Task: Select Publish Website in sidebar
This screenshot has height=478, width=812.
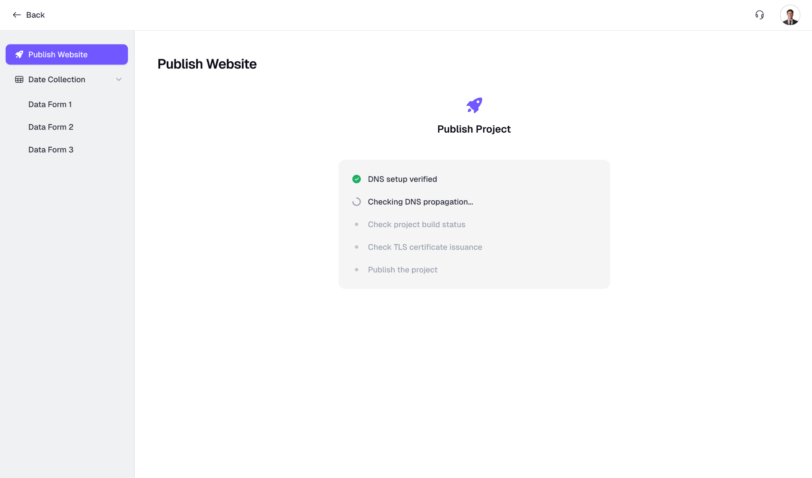Action: pos(67,54)
